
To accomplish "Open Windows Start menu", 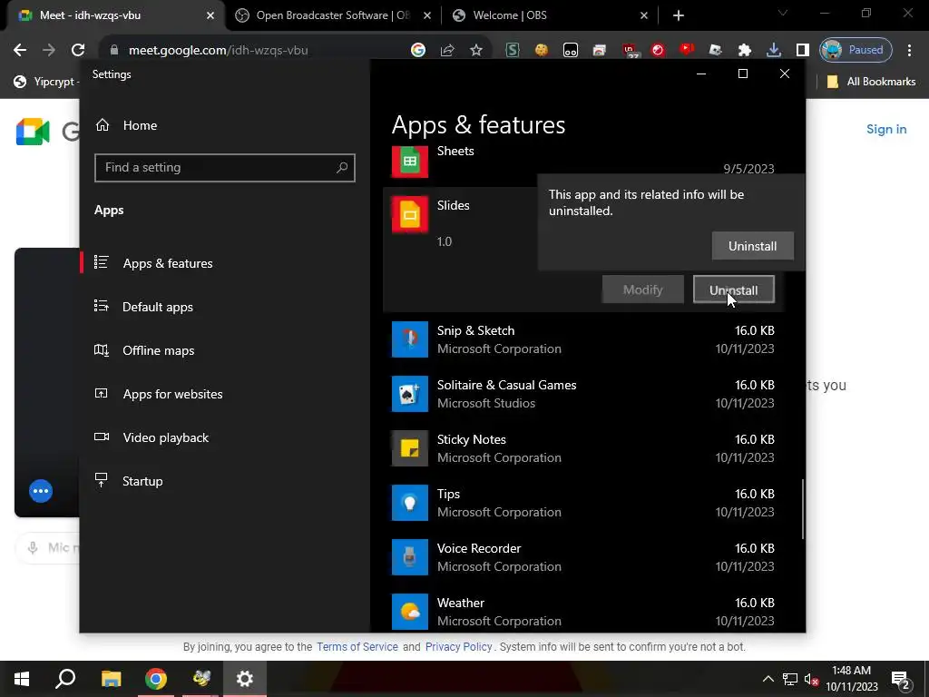I will coord(22,678).
